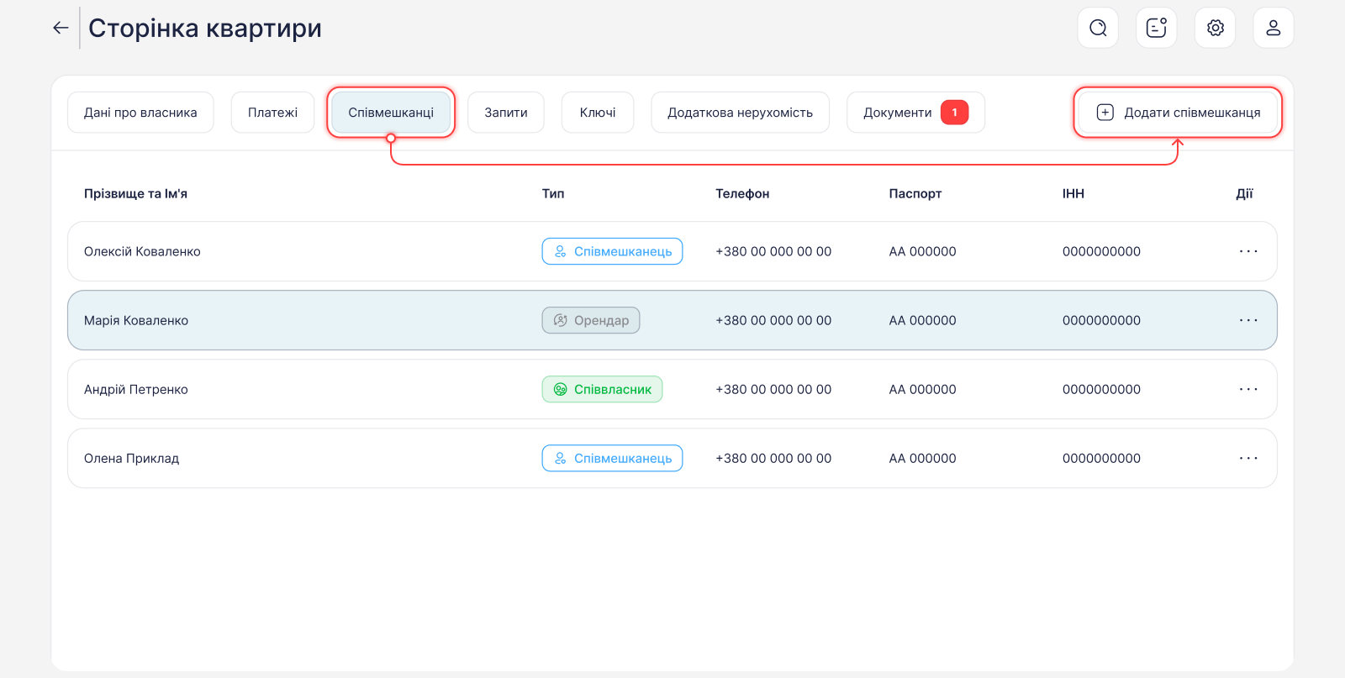This screenshot has height=678, width=1345.
Task: Open Додаткова нерухомість tab
Action: click(740, 113)
